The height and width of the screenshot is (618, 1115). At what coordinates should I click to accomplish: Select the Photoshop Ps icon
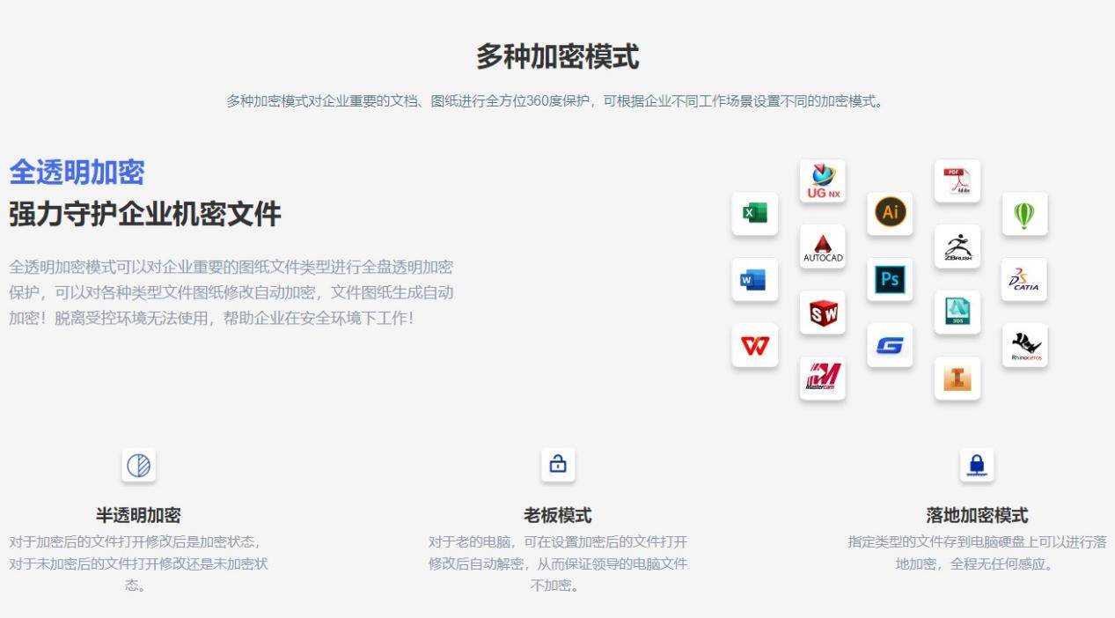890,280
